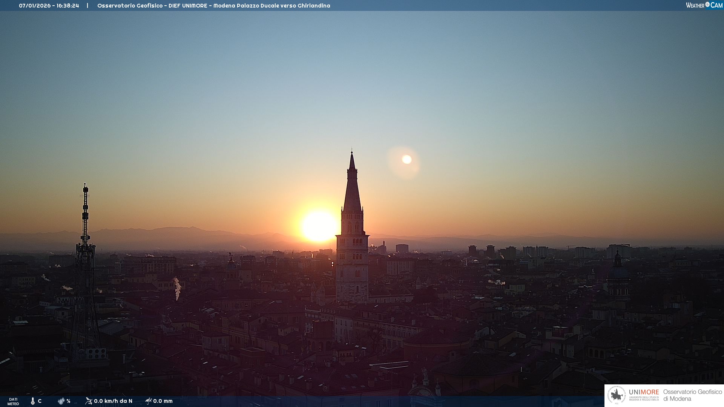Click the thermometer temperature icon
Viewport: 724px width, 407px height.
[33, 401]
